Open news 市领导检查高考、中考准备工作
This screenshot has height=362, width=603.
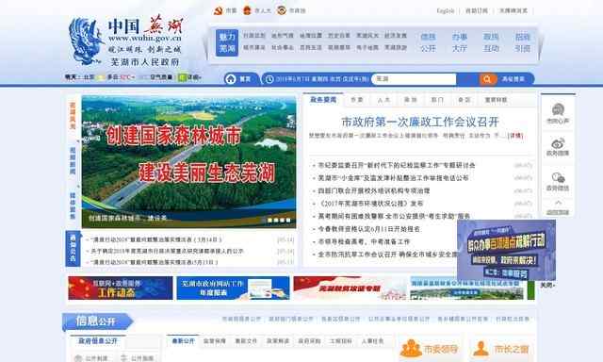coord(364,241)
